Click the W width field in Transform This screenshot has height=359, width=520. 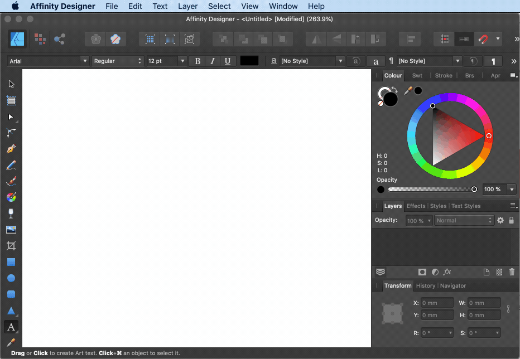coord(484,303)
